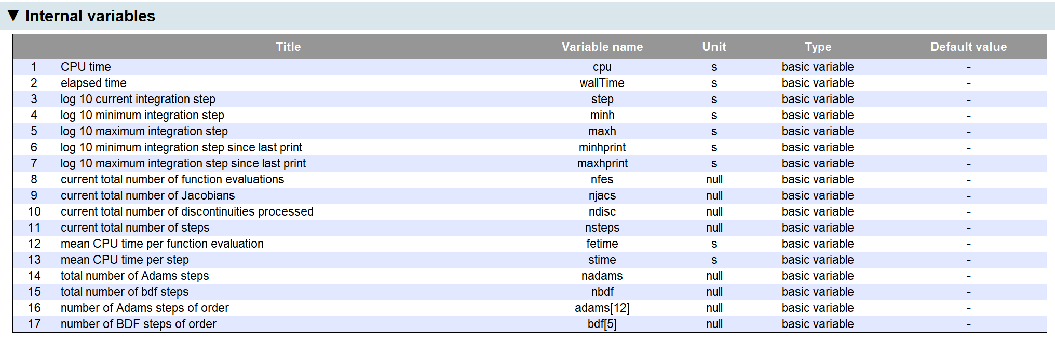Click row number 17 in table
The image size is (1055, 341).
coord(34,324)
